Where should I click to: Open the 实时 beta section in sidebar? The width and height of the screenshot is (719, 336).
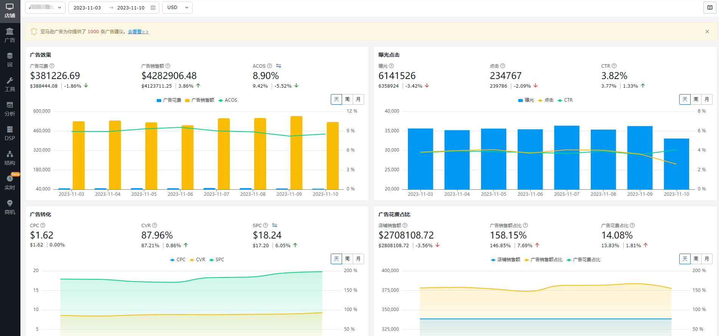(x=10, y=183)
